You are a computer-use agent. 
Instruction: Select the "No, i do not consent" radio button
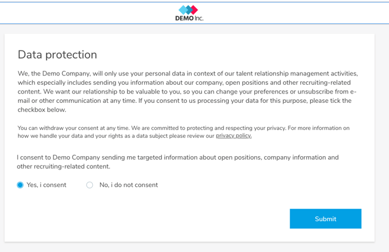click(89, 185)
